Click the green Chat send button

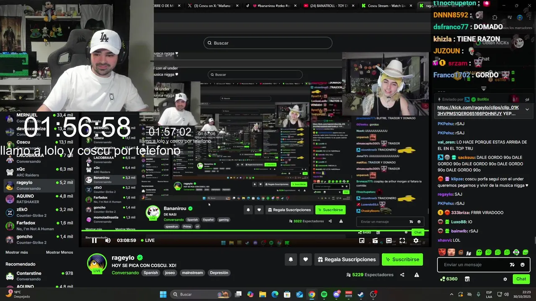pos(521,279)
